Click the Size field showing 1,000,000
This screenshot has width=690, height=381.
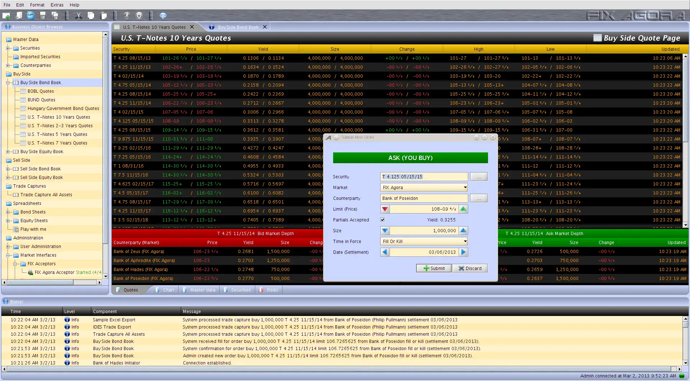[x=424, y=231]
